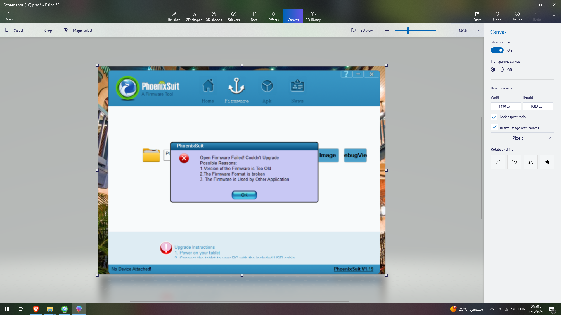Click the Undo button
Image resolution: width=561 pixels, height=315 pixels.
pyautogui.click(x=497, y=16)
